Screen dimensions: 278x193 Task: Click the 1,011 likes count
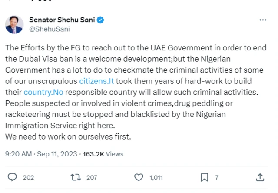pos(156,177)
